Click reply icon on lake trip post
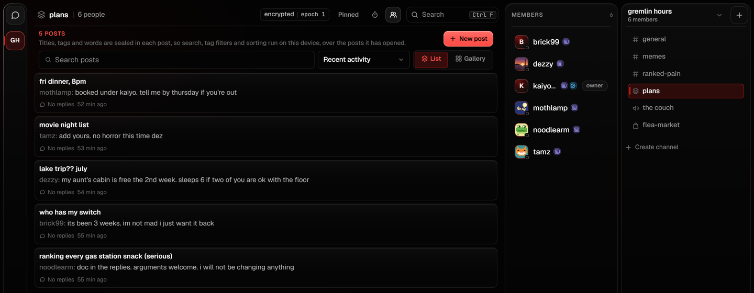The width and height of the screenshot is (754, 293). pyautogui.click(x=42, y=193)
